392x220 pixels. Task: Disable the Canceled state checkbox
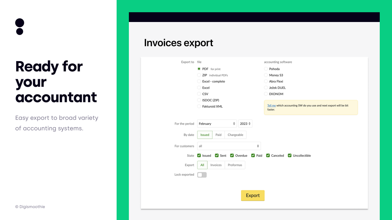[x=268, y=155]
